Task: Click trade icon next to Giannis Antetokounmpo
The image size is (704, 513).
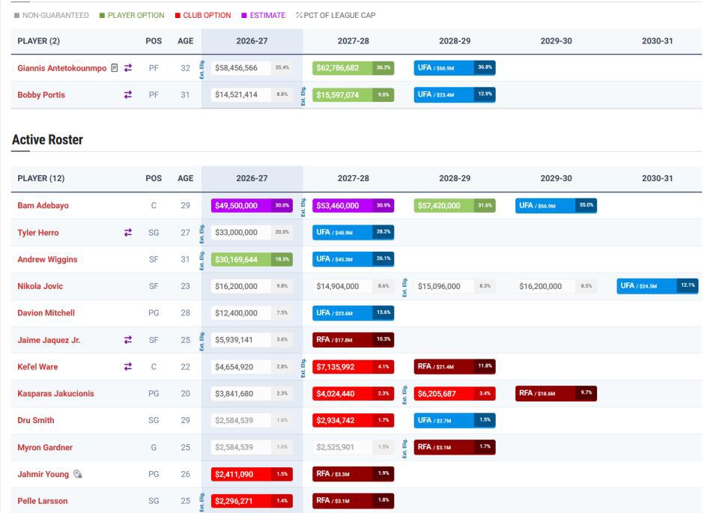Action: click(128, 67)
